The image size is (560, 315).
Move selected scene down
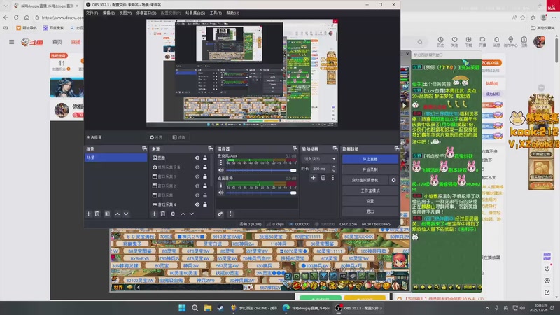(x=126, y=214)
